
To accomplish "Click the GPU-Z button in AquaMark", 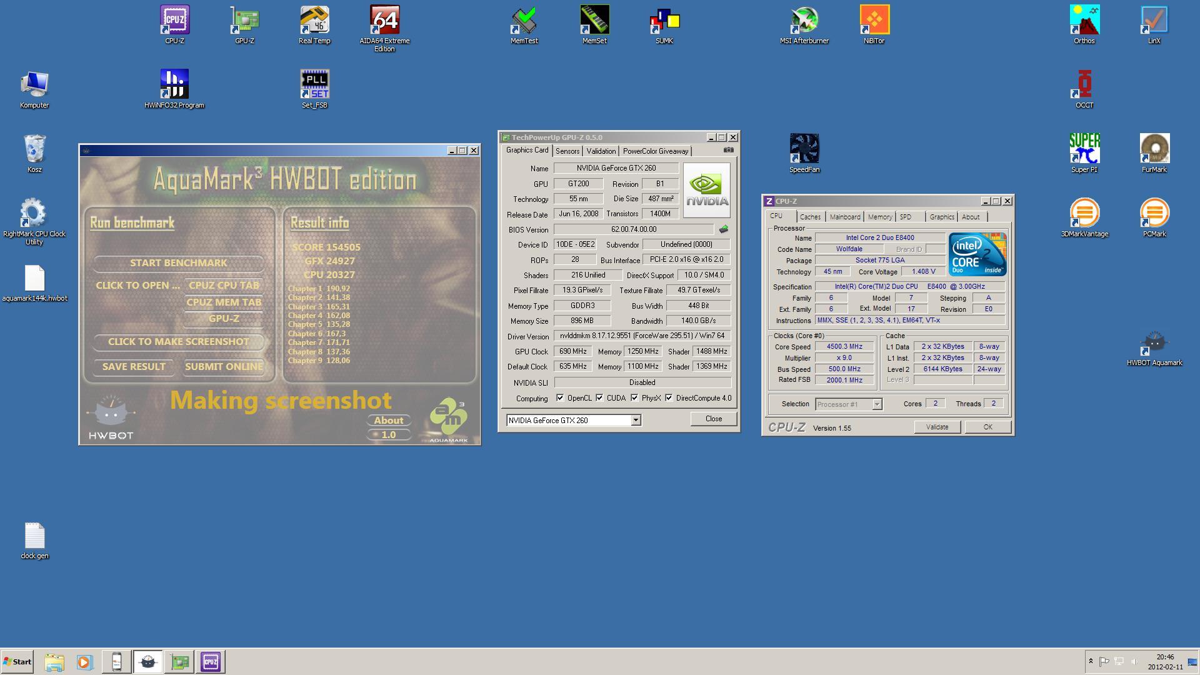I will tap(224, 319).
